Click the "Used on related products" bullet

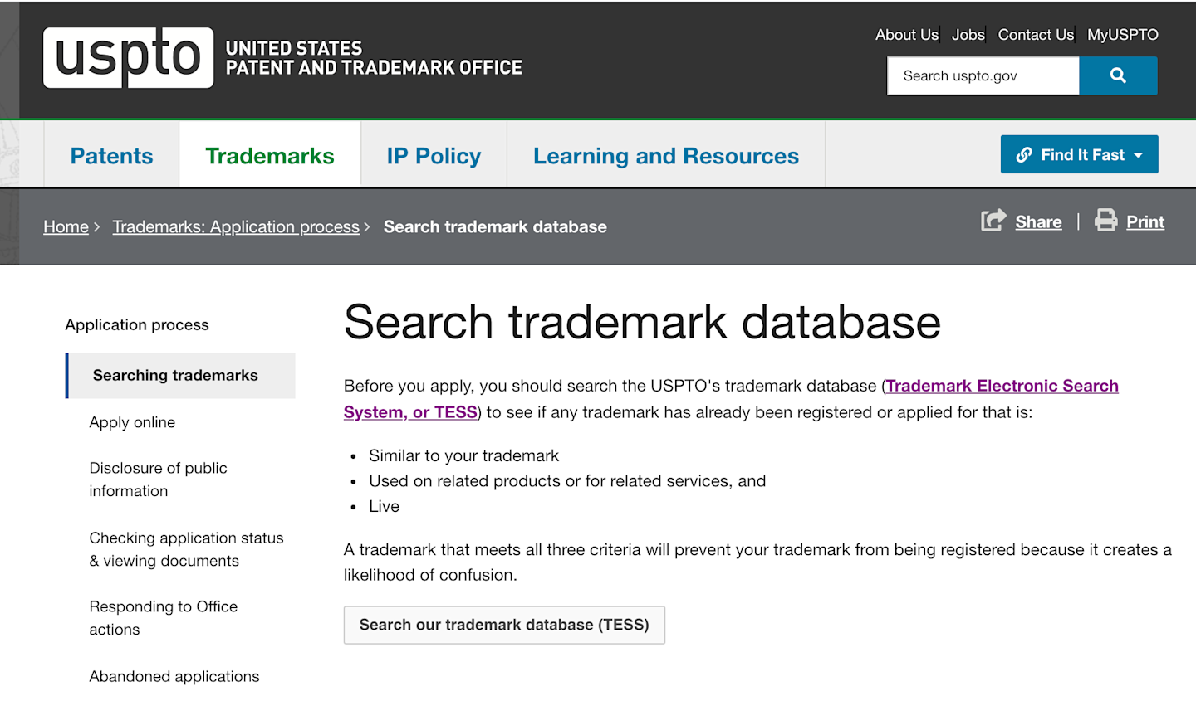coord(567,481)
